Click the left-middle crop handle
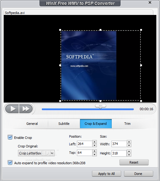The height and width of the screenshot is (181, 160). coord(60,65)
